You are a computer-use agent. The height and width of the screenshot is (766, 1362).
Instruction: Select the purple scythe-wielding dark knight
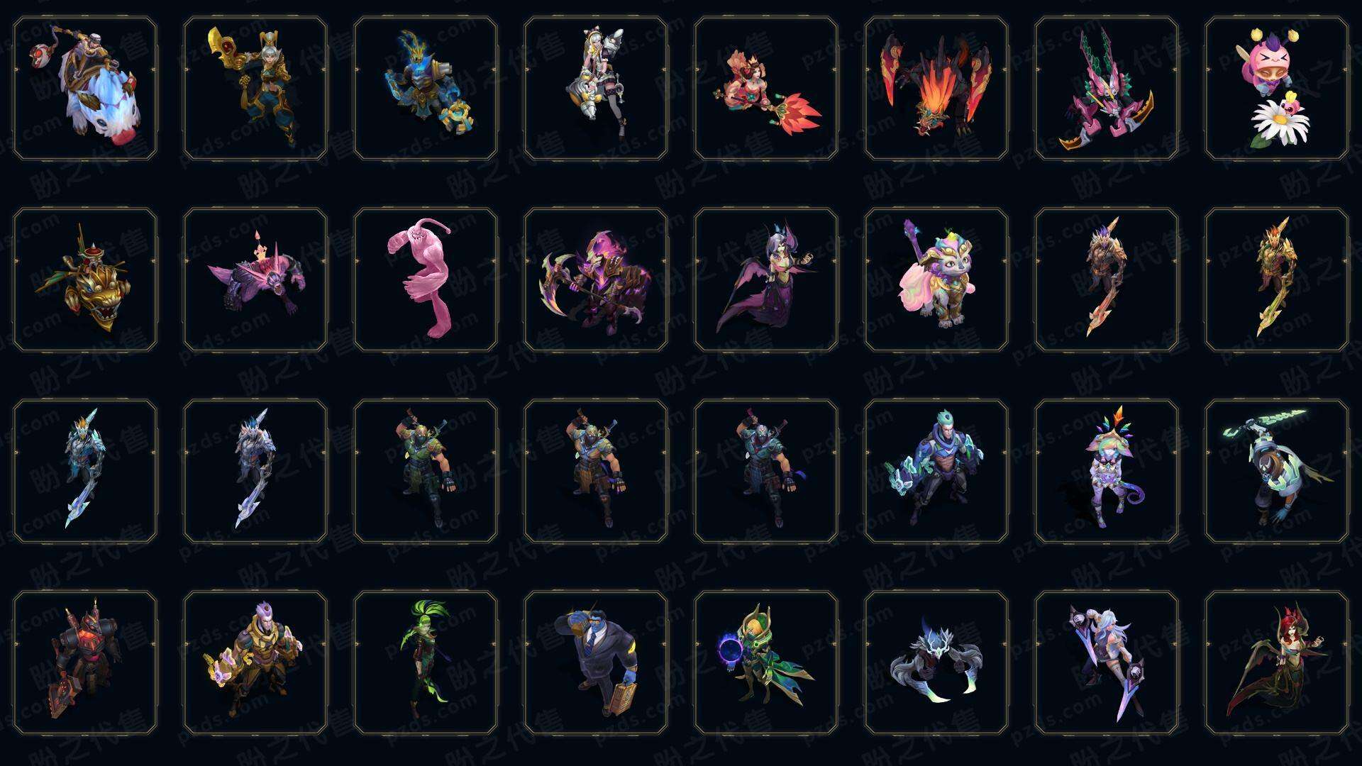click(596, 279)
